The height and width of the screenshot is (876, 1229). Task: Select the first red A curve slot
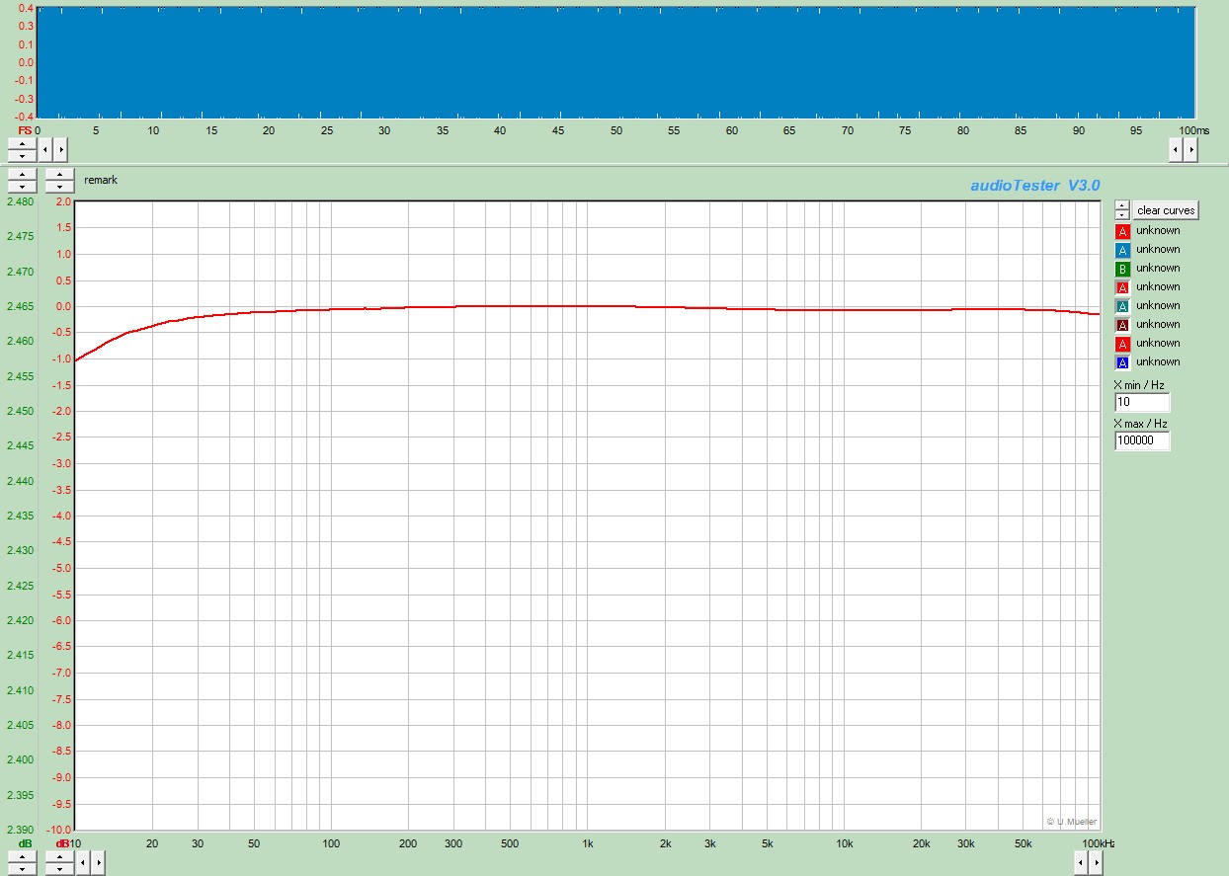coord(1122,231)
